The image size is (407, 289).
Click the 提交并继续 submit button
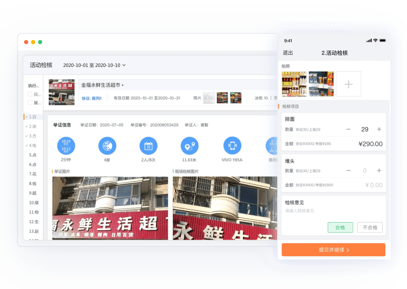pos(333,250)
